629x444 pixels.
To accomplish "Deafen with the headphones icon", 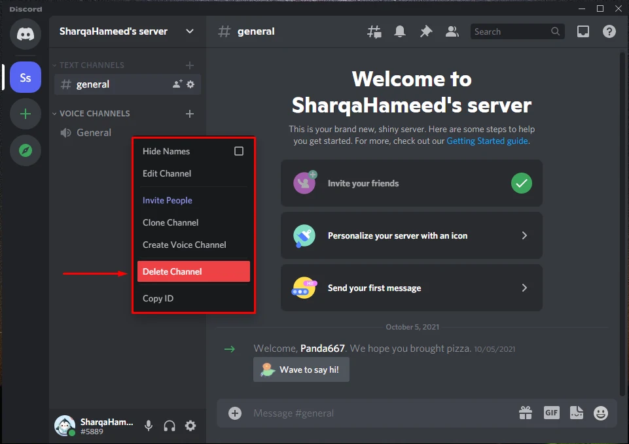I will point(170,426).
